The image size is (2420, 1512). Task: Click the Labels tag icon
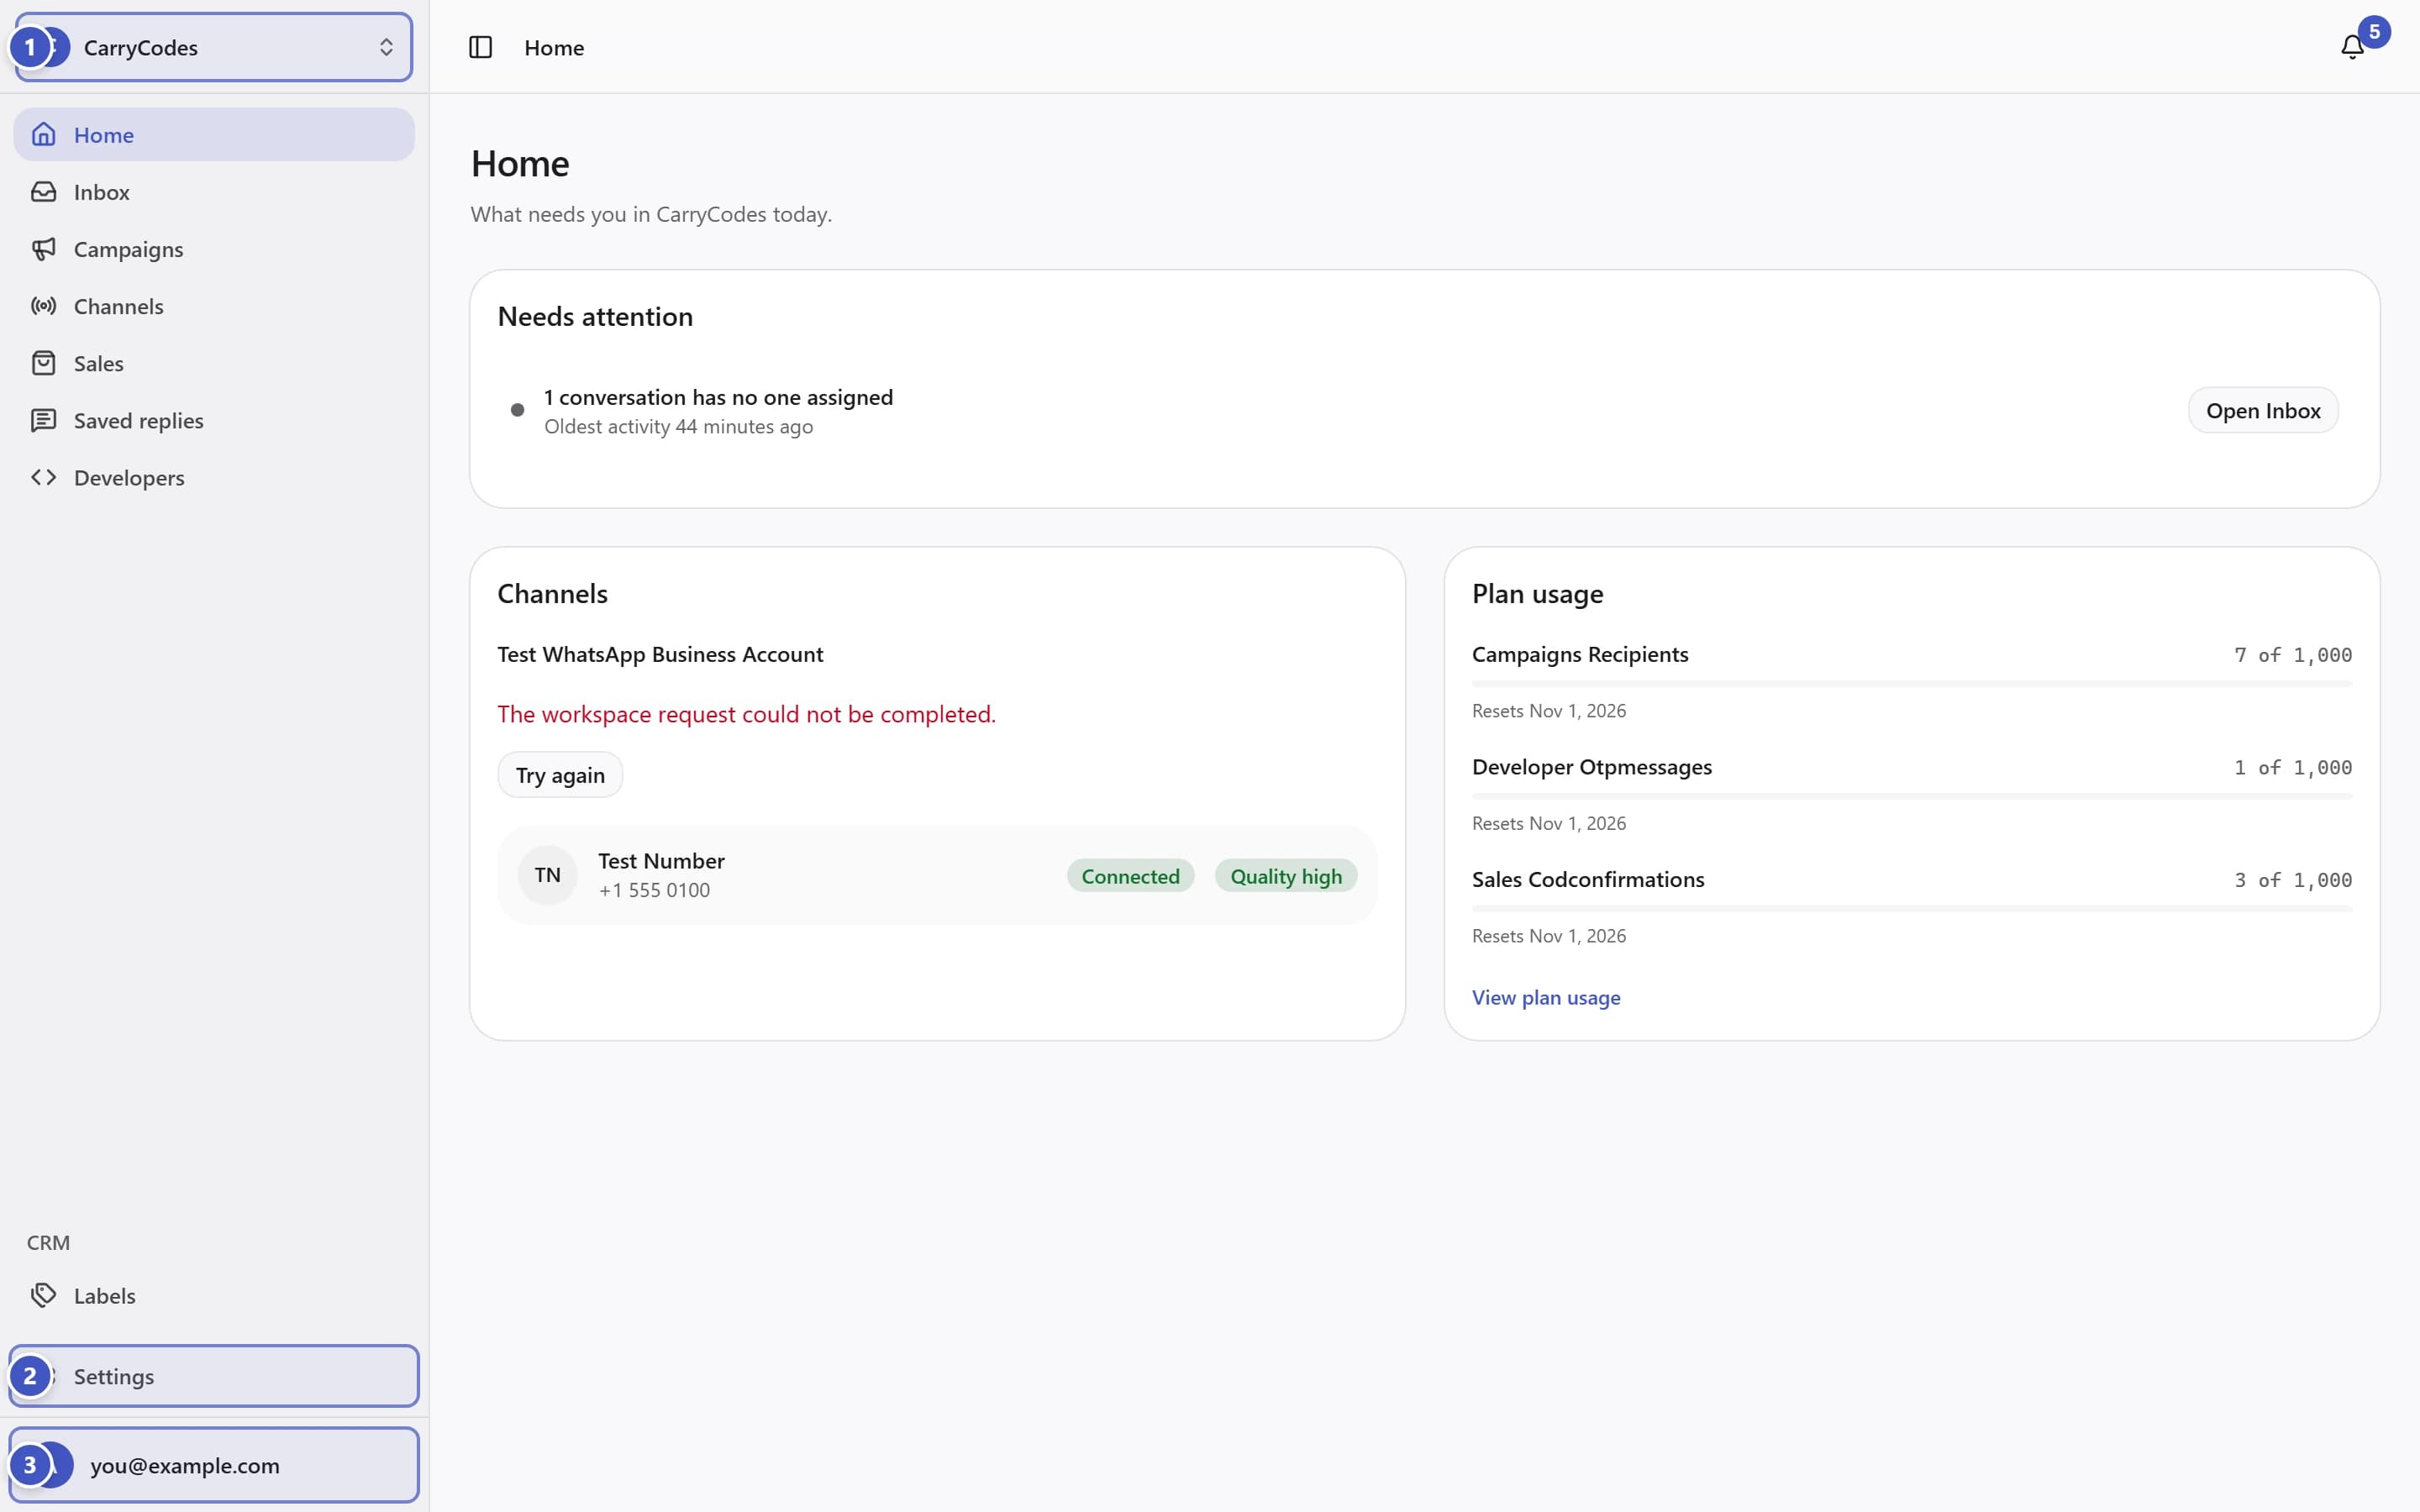(43, 1295)
